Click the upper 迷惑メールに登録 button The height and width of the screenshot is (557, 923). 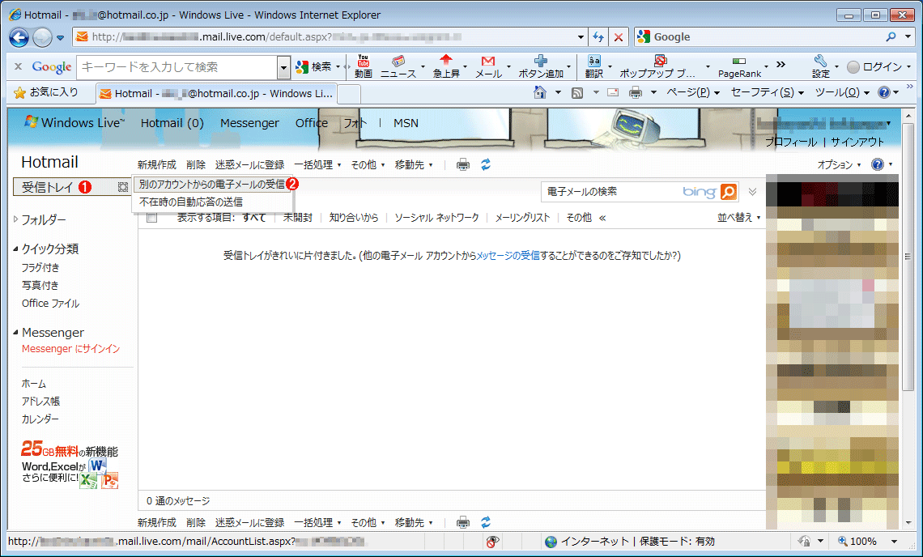(x=249, y=165)
